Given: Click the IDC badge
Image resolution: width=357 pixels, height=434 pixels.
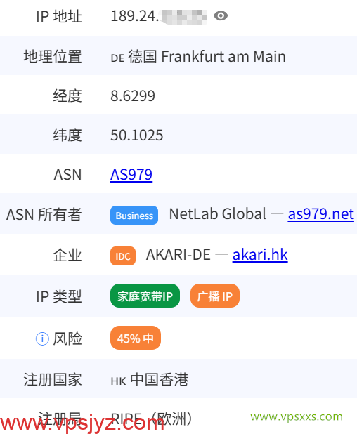Looking at the screenshot, I should [x=123, y=256].
